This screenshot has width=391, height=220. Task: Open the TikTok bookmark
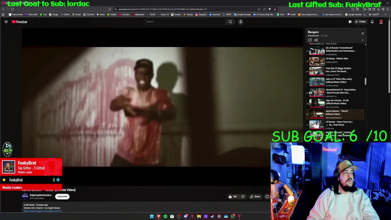[151, 14]
